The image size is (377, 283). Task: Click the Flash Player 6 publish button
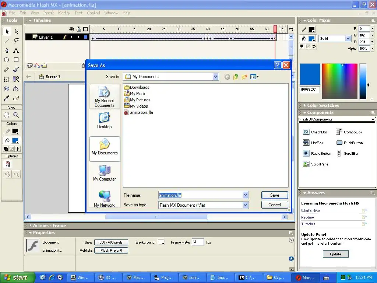111,251
